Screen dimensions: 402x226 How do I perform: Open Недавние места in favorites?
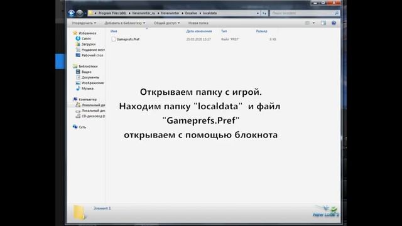tap(93, 50)
